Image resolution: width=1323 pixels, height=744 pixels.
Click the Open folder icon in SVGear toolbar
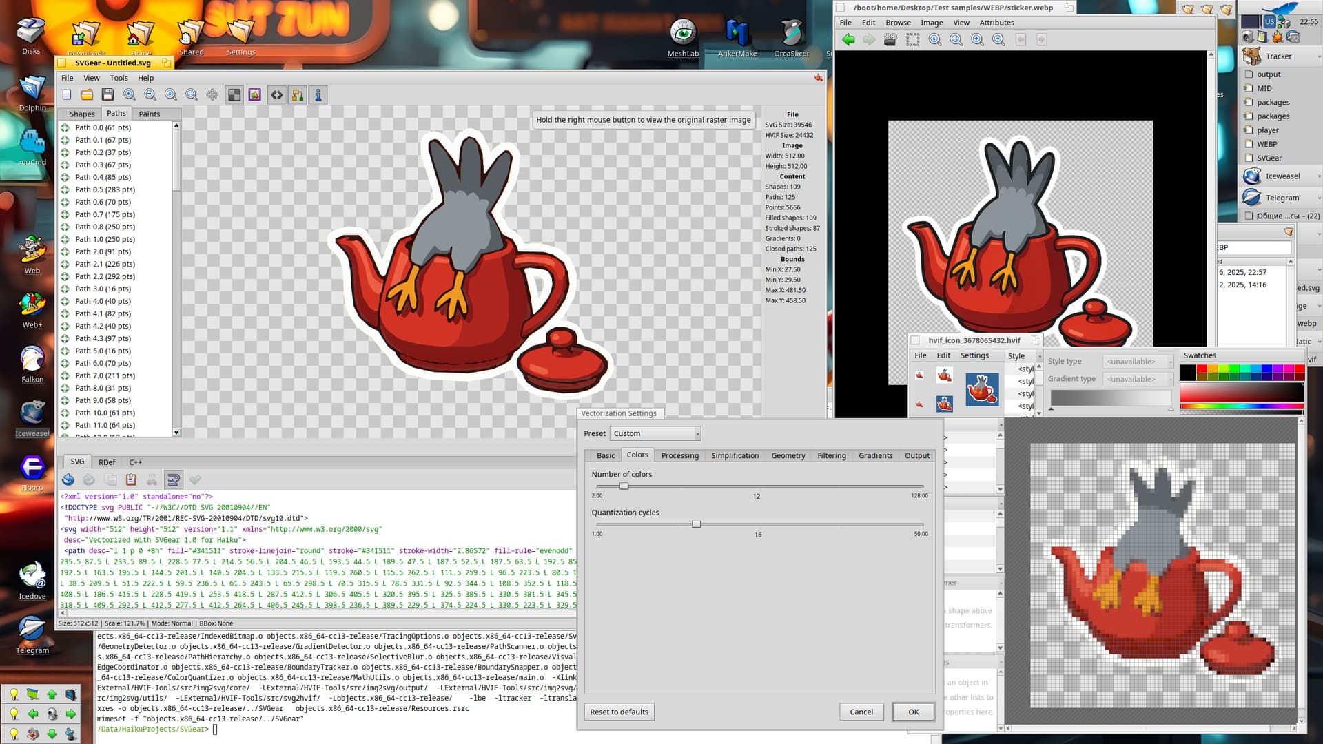87,95
